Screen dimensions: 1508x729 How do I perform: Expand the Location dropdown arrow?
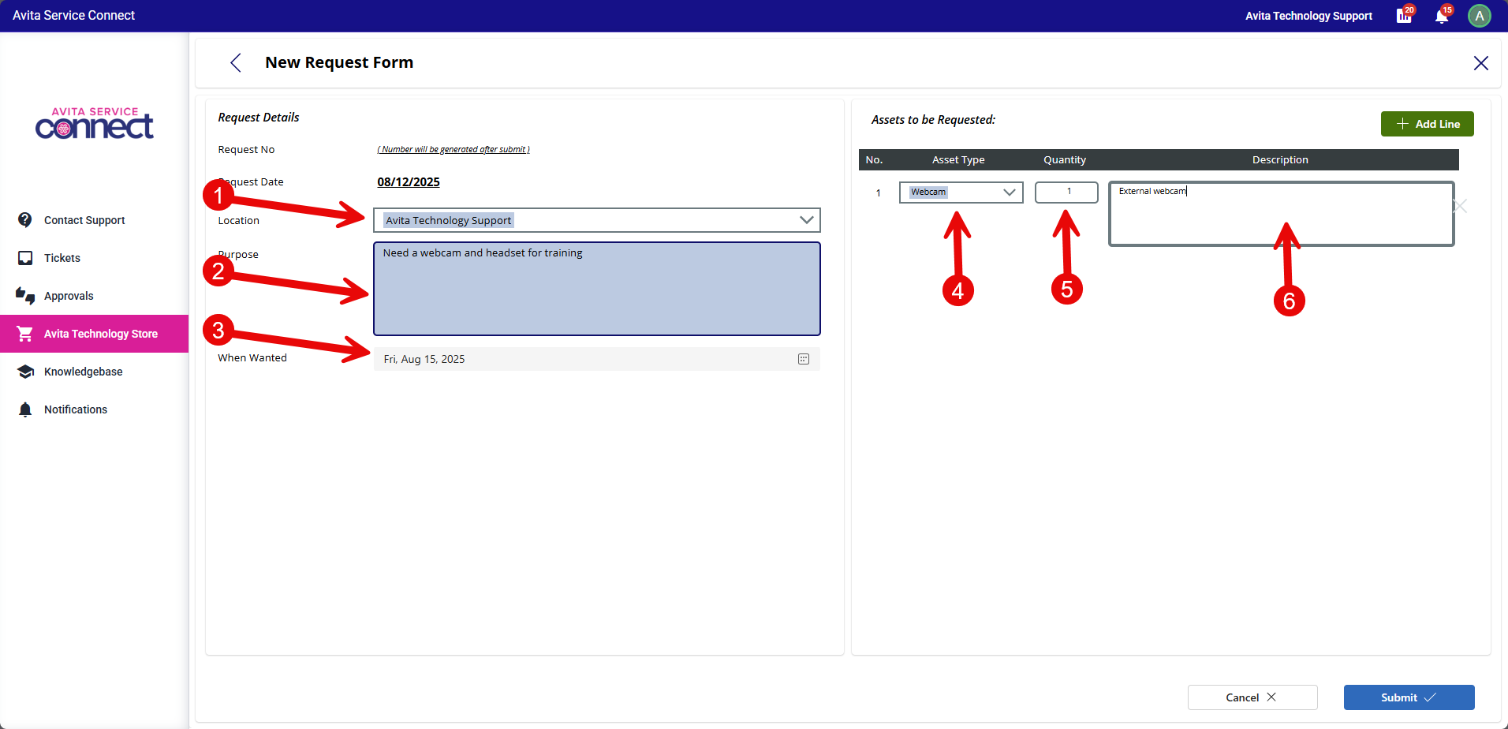[806, 220]
